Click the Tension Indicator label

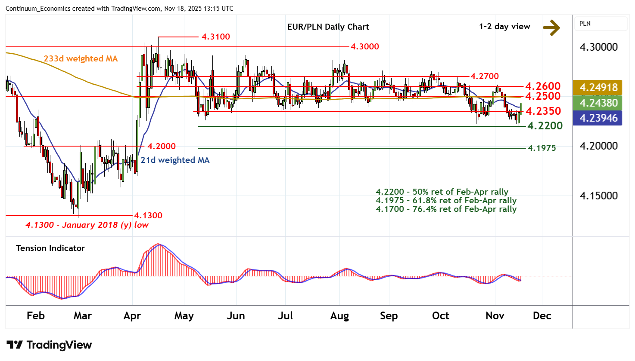50,248
